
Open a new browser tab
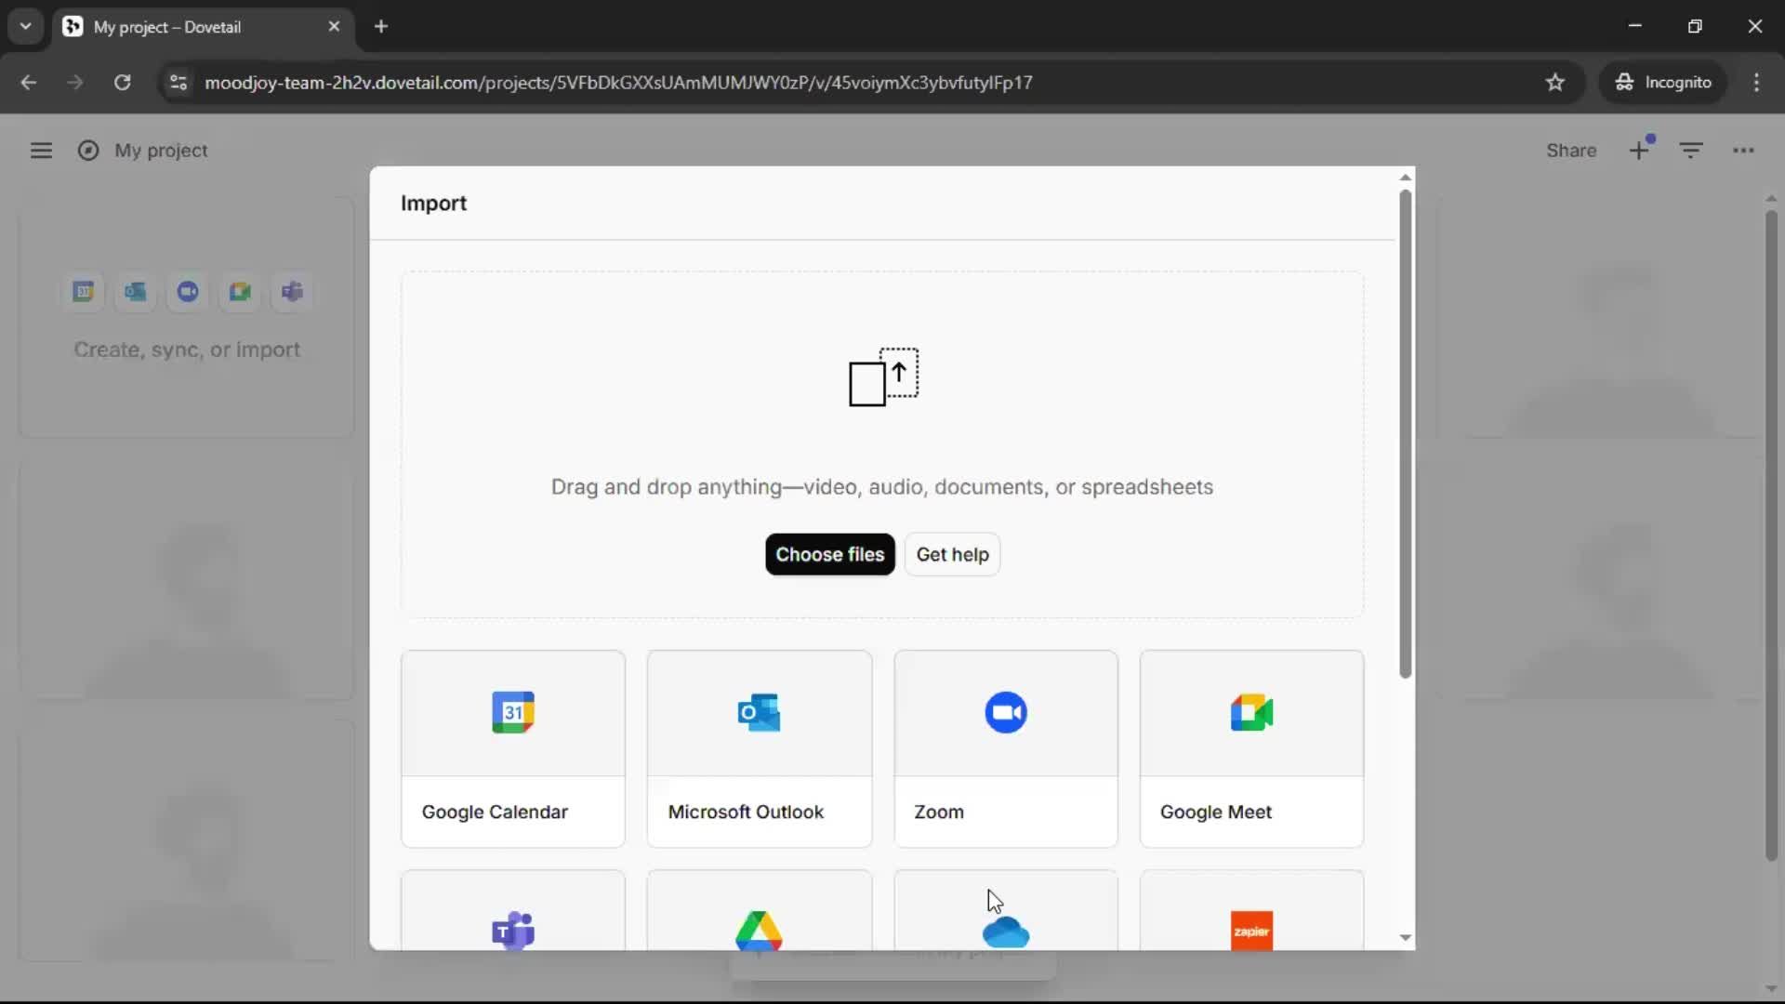381,27
